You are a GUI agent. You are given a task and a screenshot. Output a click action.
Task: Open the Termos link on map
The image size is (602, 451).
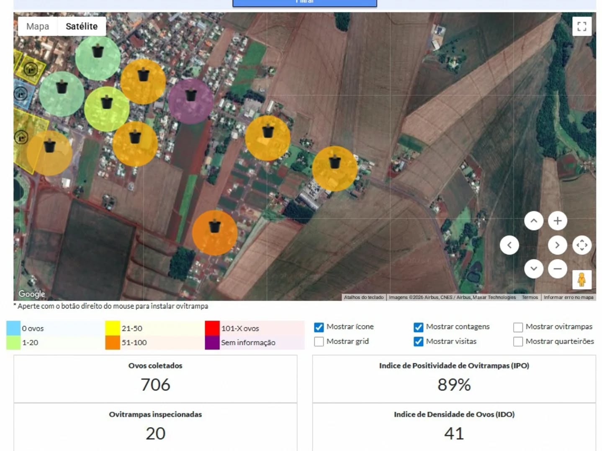530,297
